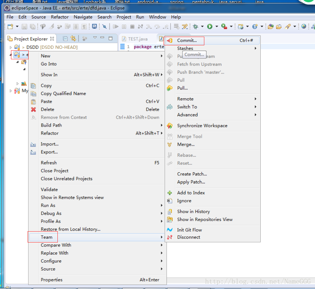315x289 pixels.
Task: Maximize the Project Explorer panel
Action: pyautogui.click(x=110, y=38)
